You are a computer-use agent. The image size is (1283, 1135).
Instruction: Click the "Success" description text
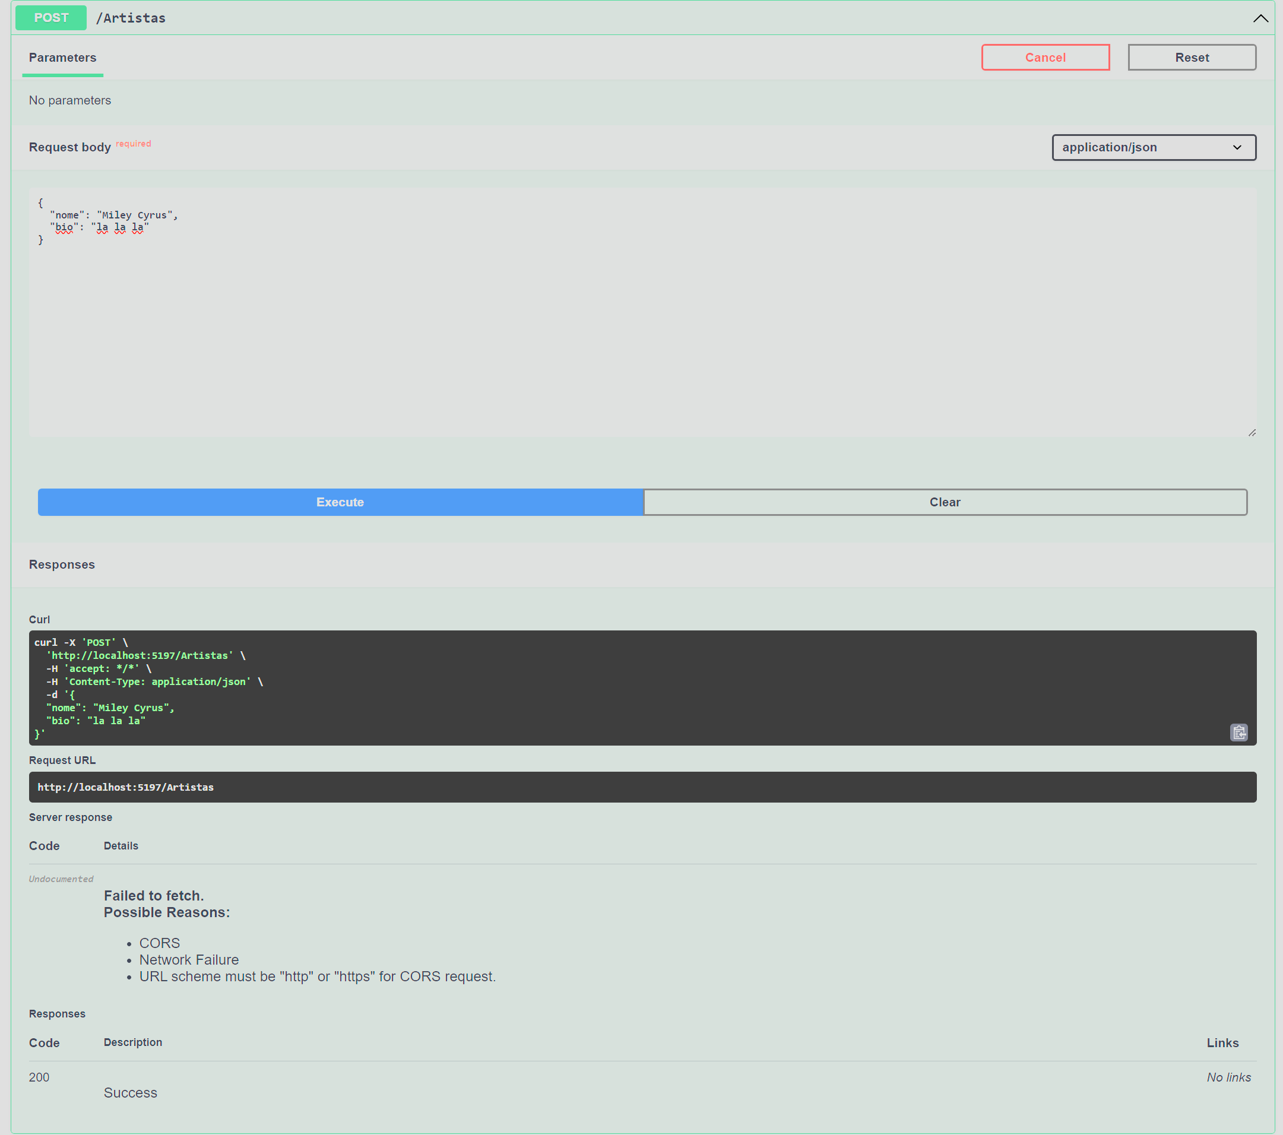(131, 1092)
